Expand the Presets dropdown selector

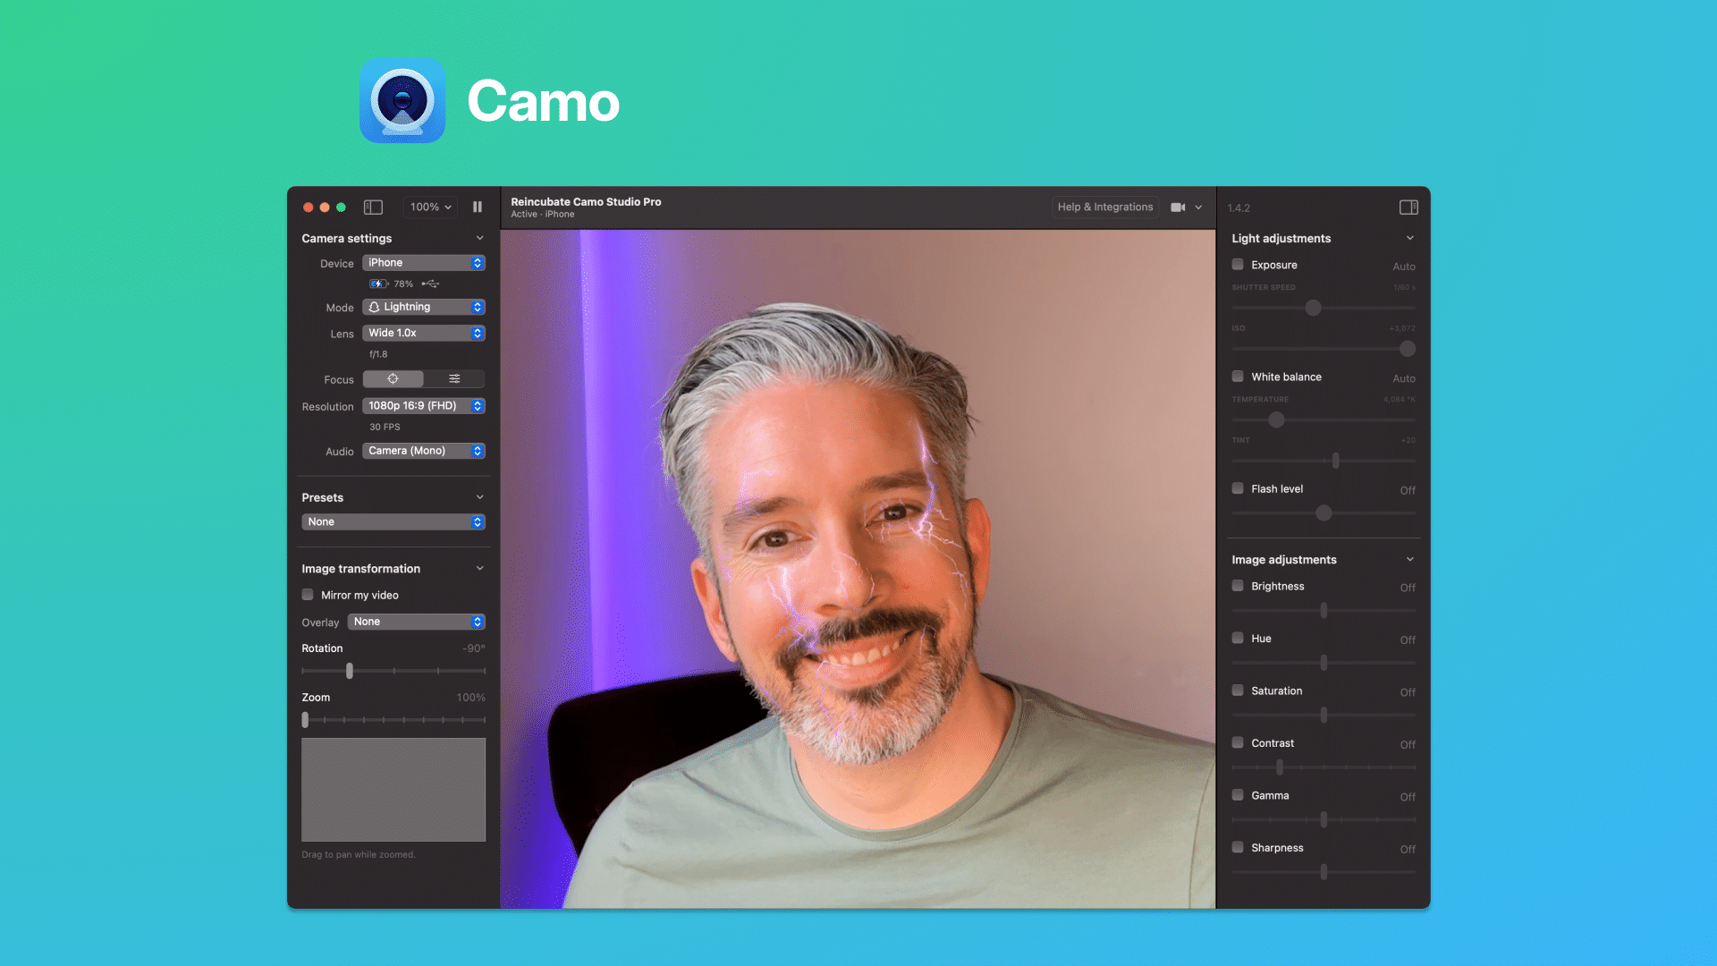393,521
